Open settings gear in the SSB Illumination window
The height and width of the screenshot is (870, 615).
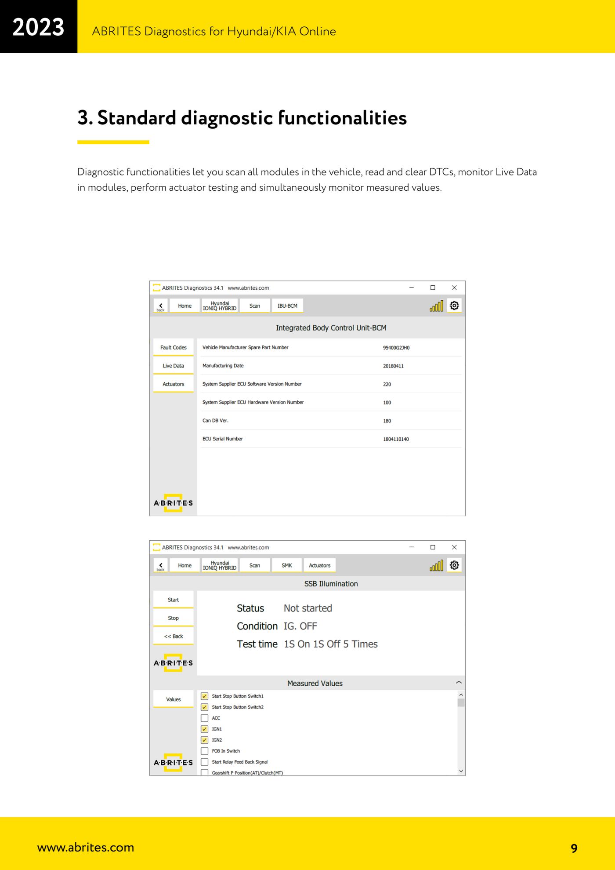(x=454, y=565)
